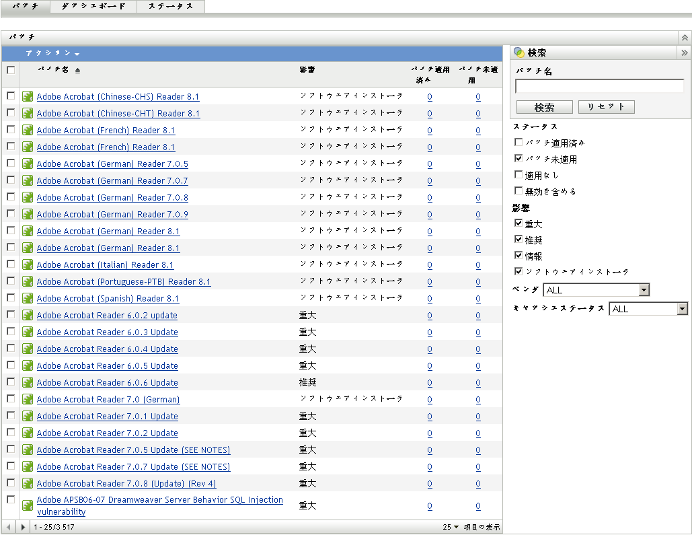Switch to the ダッシュボード tab
This screenshot has width=692, height=535.
(93, 6)
